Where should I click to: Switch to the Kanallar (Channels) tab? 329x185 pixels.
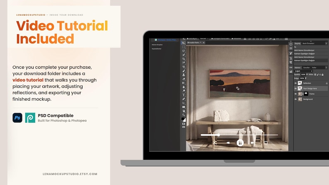tap(307, 67)
